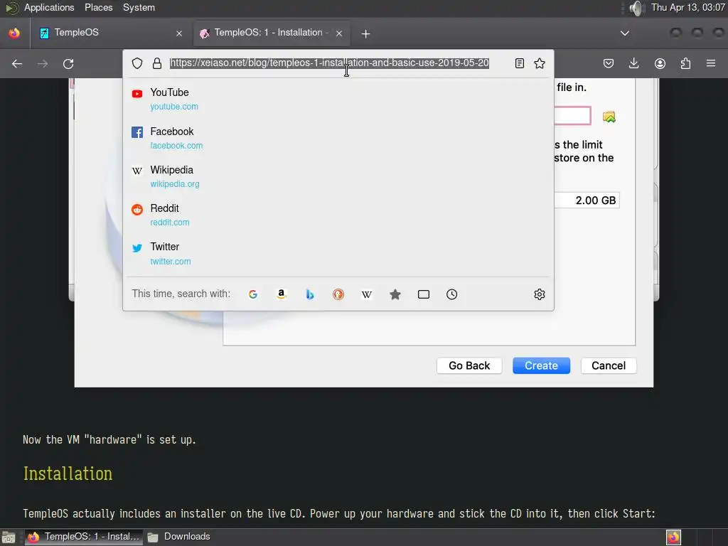Search this time with Wikipedia
The height and width of the screenshot is (546, 728).
(x=367, y=294)
